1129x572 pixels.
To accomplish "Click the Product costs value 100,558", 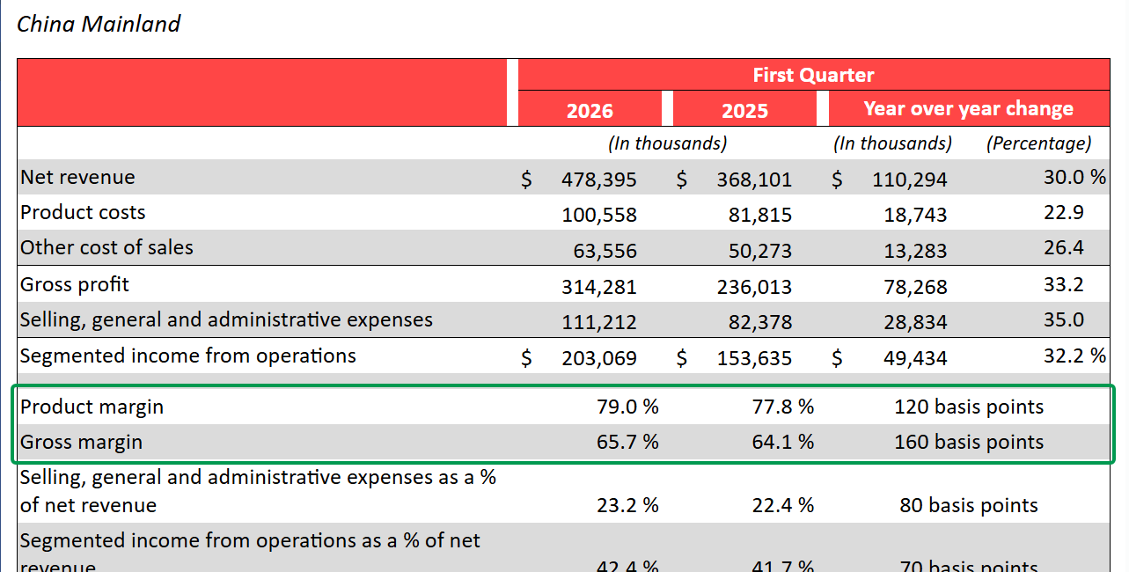I will [x=599, y=215].
